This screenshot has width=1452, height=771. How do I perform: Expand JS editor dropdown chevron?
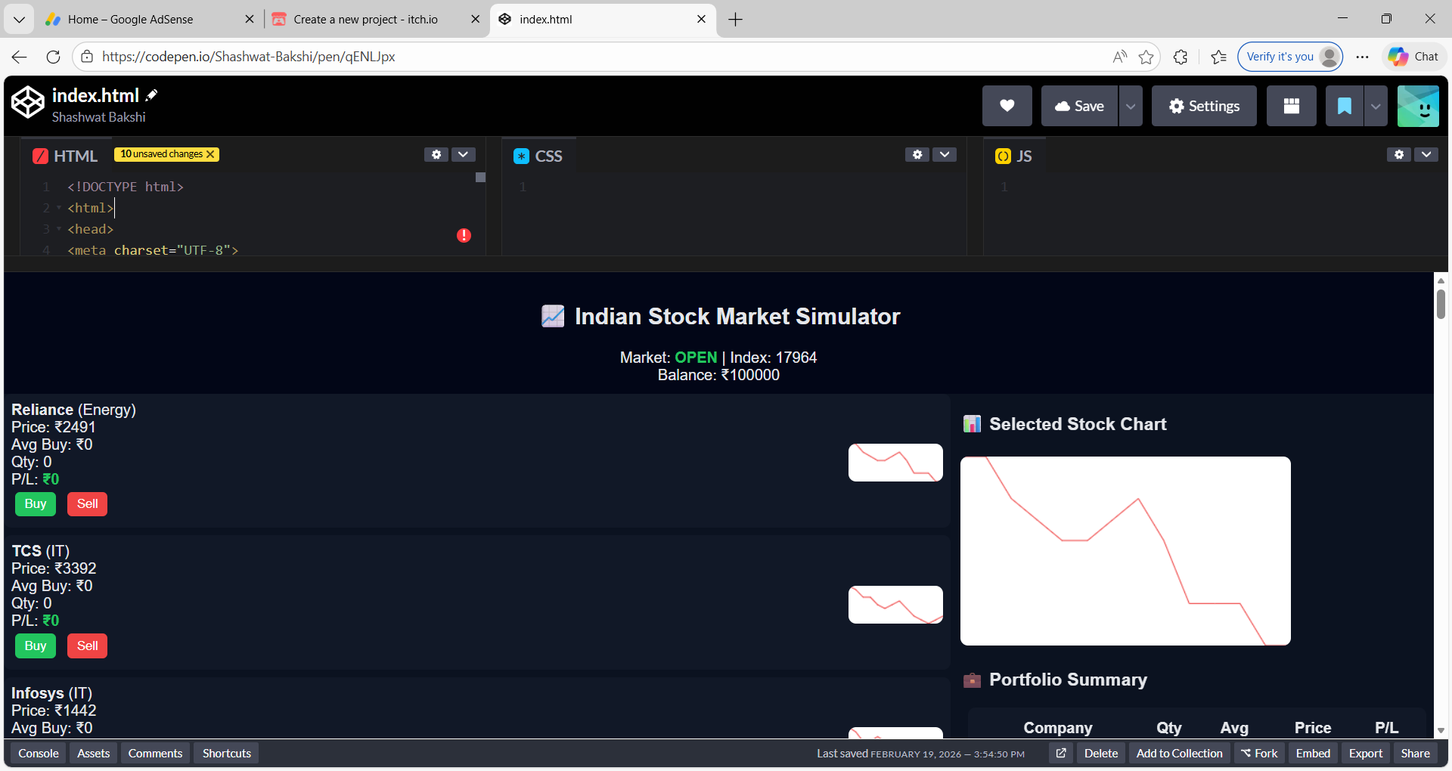coord(1426,154)
